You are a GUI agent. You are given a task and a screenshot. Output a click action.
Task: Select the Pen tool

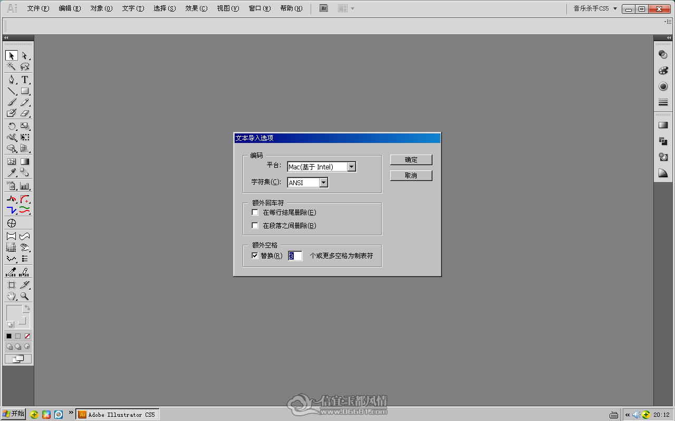point(11,80)
